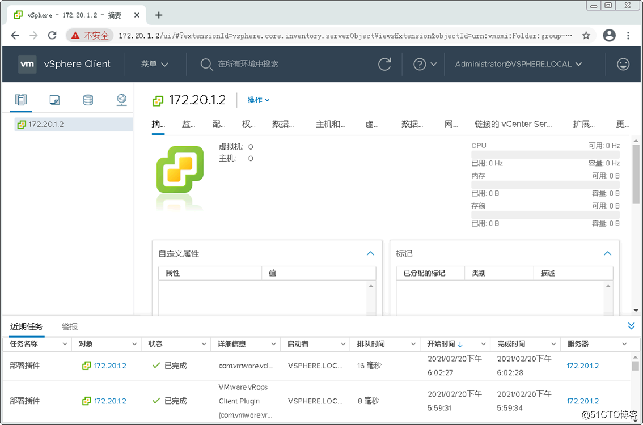
Task: Switch to the 配置 configure tab
Action: pyautogui.click(x=219, y=124)
